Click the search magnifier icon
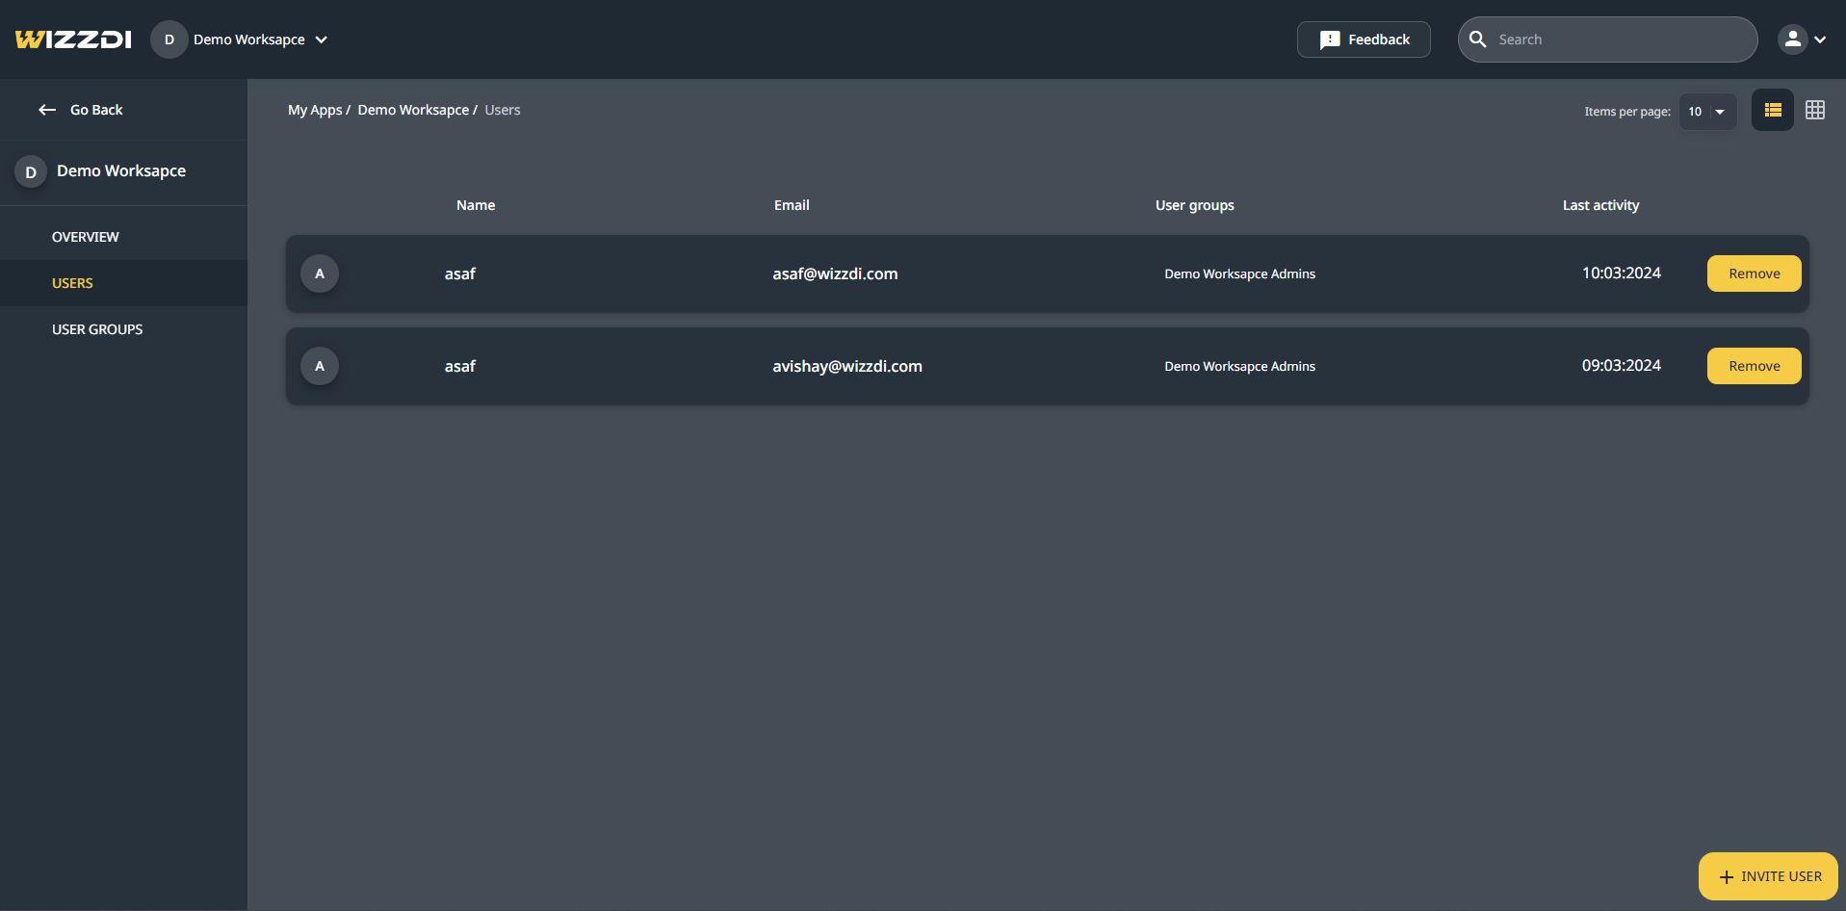 coord(1478,39)
